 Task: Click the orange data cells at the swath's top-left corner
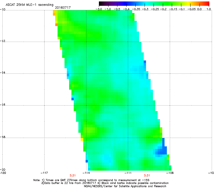click(x=54, y=13)
